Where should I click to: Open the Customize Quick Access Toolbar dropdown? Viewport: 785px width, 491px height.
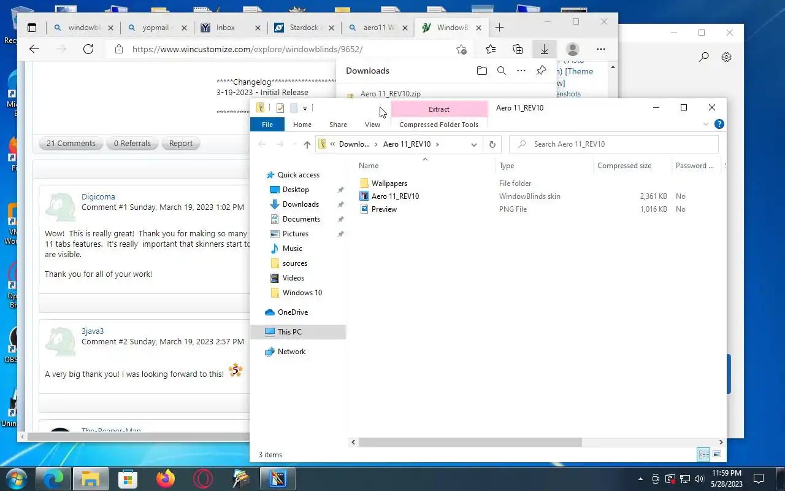[305, 109]
